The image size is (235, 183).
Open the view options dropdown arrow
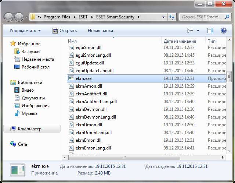click(198, 31)
